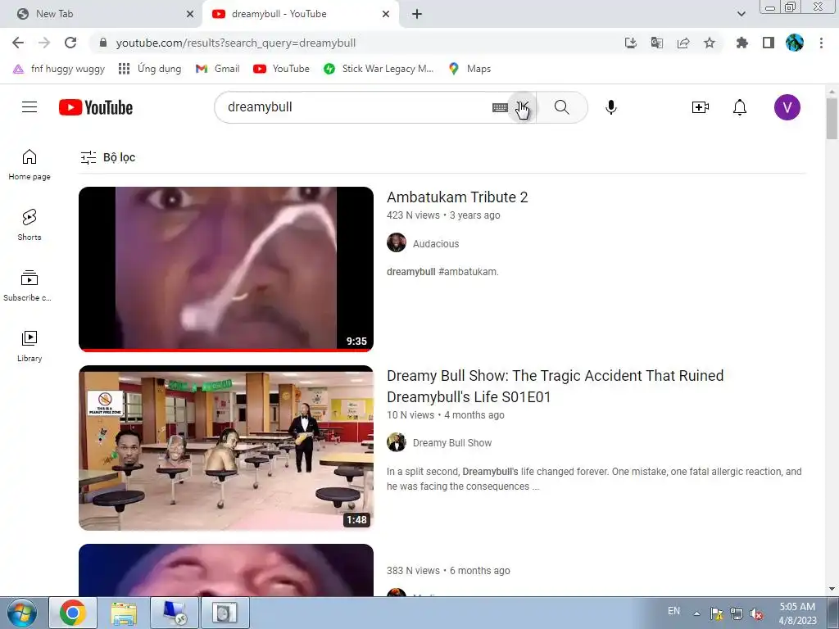
Task: Click the dreamybull search input field
Action: [353, 107]
